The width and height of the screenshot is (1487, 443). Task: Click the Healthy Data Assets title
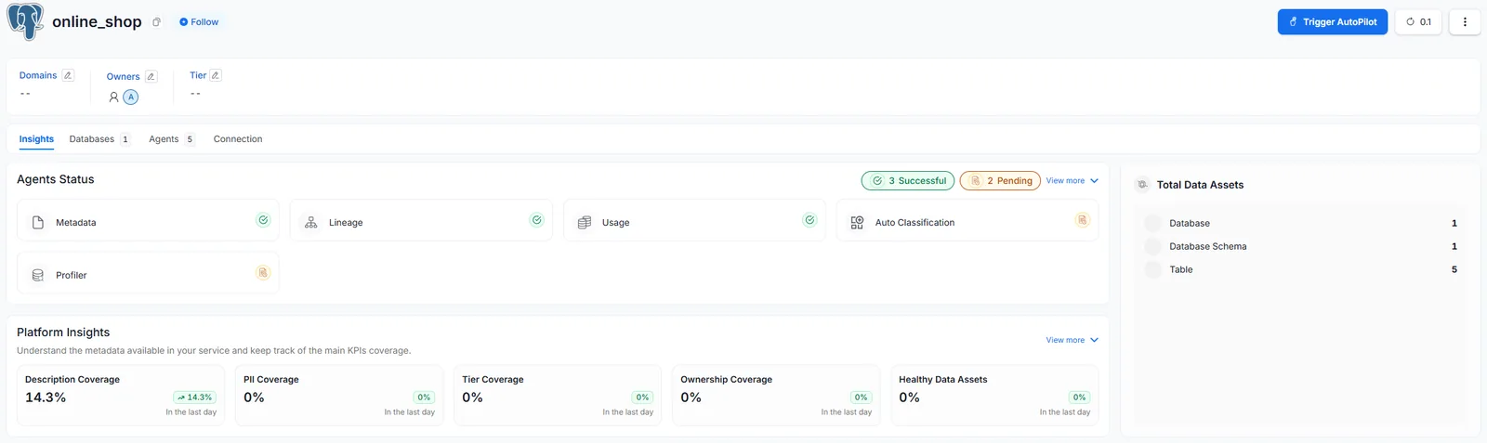[942, 380]
